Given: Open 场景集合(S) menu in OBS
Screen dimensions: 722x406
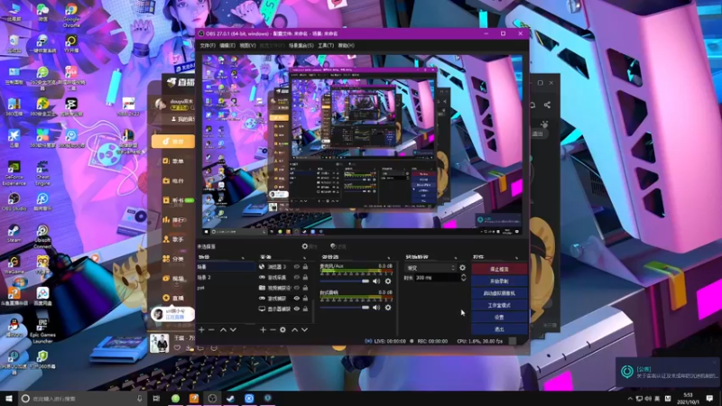Looking at the screenshot, I should pyautogui.click(x=301, y=46).
